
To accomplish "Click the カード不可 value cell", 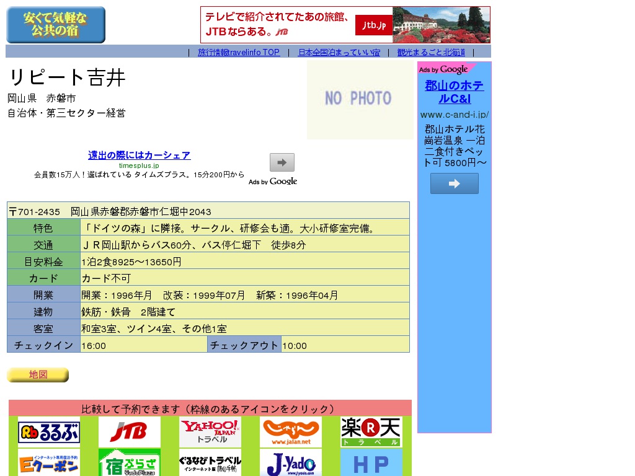I will point(245,277).
